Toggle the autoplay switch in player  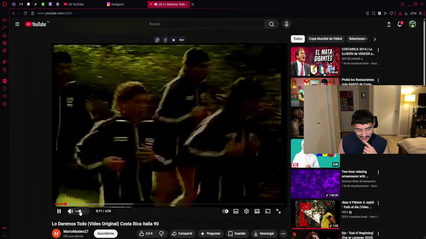coord(225,211)
